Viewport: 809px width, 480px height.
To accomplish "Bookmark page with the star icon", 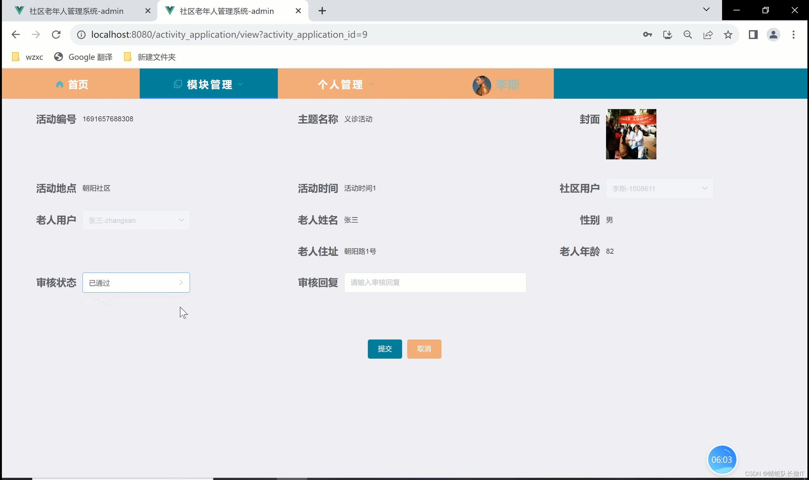I will tap(728, 35).
